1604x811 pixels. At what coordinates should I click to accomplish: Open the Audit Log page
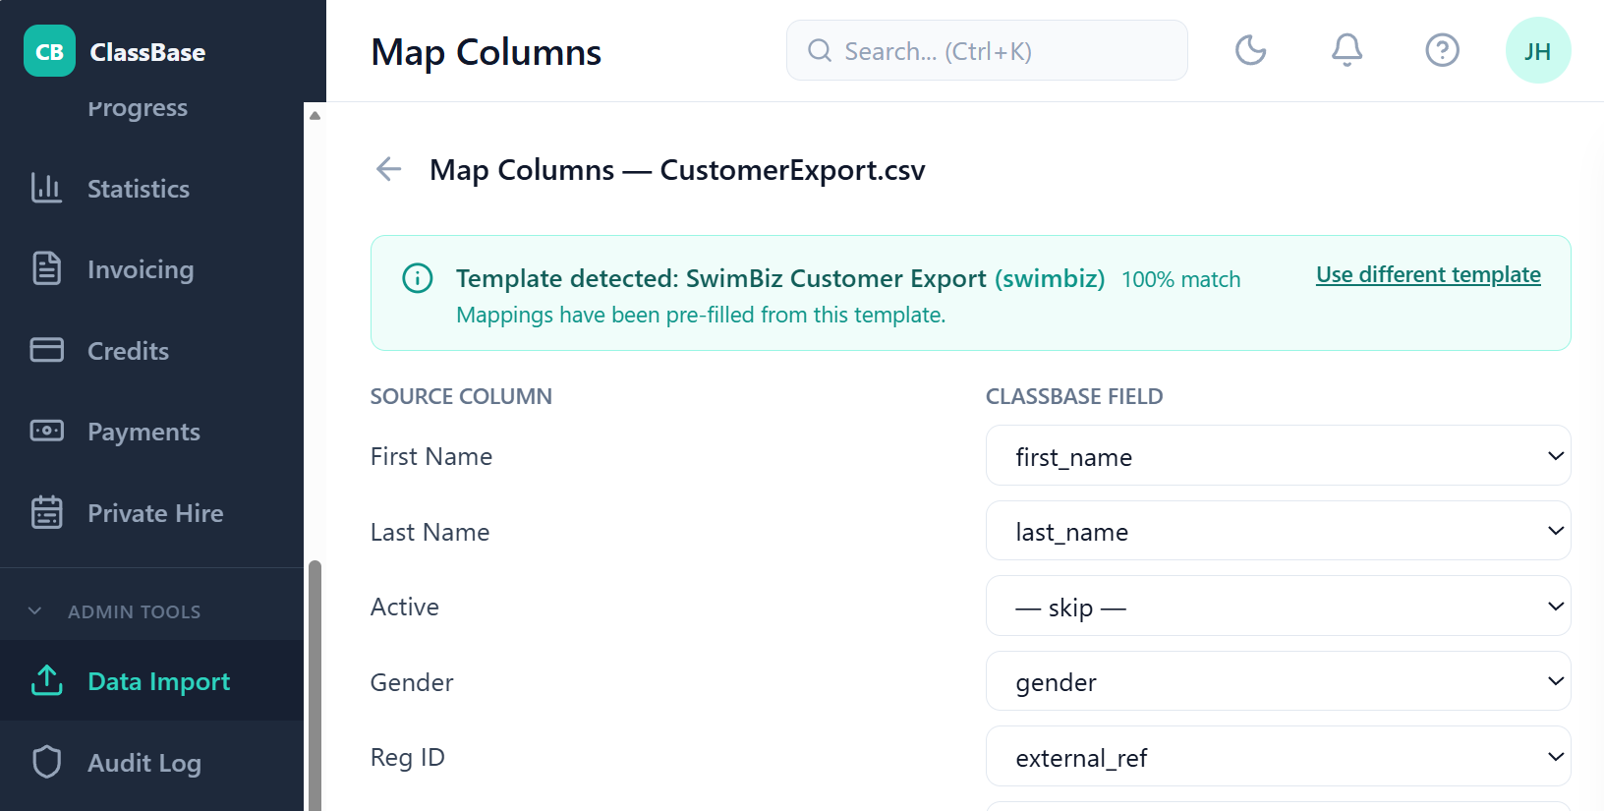point(151,762)
